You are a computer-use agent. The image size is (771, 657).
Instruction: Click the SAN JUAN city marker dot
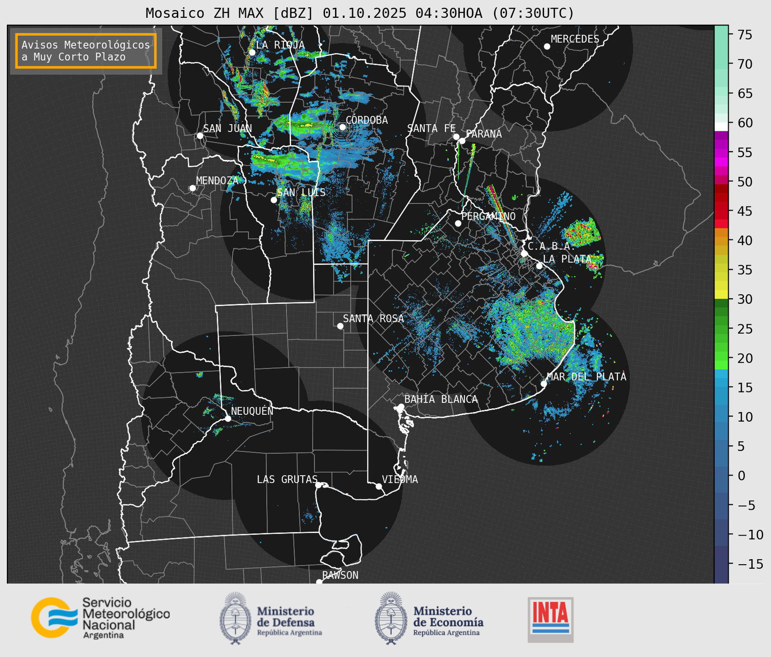(200, 136)
